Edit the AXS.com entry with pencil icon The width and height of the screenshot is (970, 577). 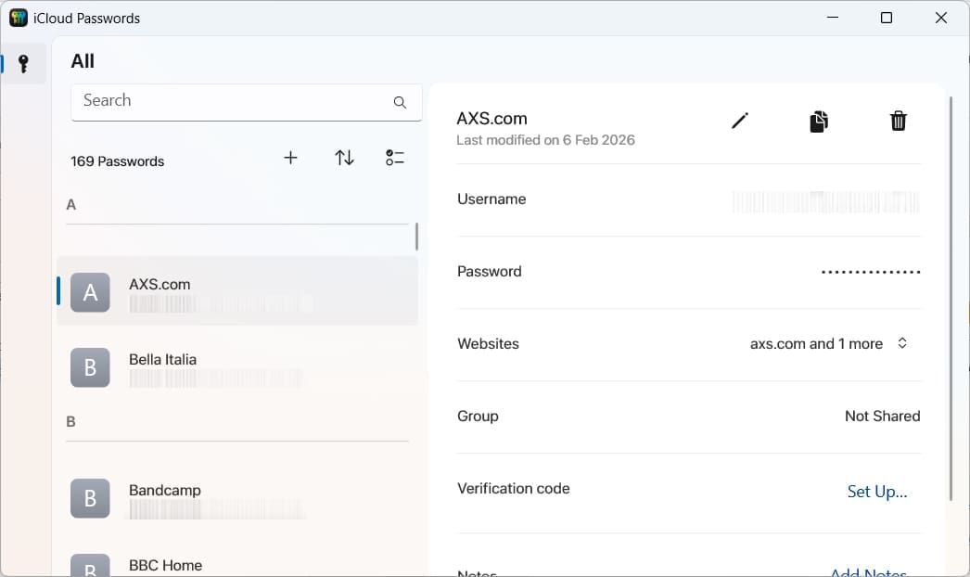[x=740, y=121]
